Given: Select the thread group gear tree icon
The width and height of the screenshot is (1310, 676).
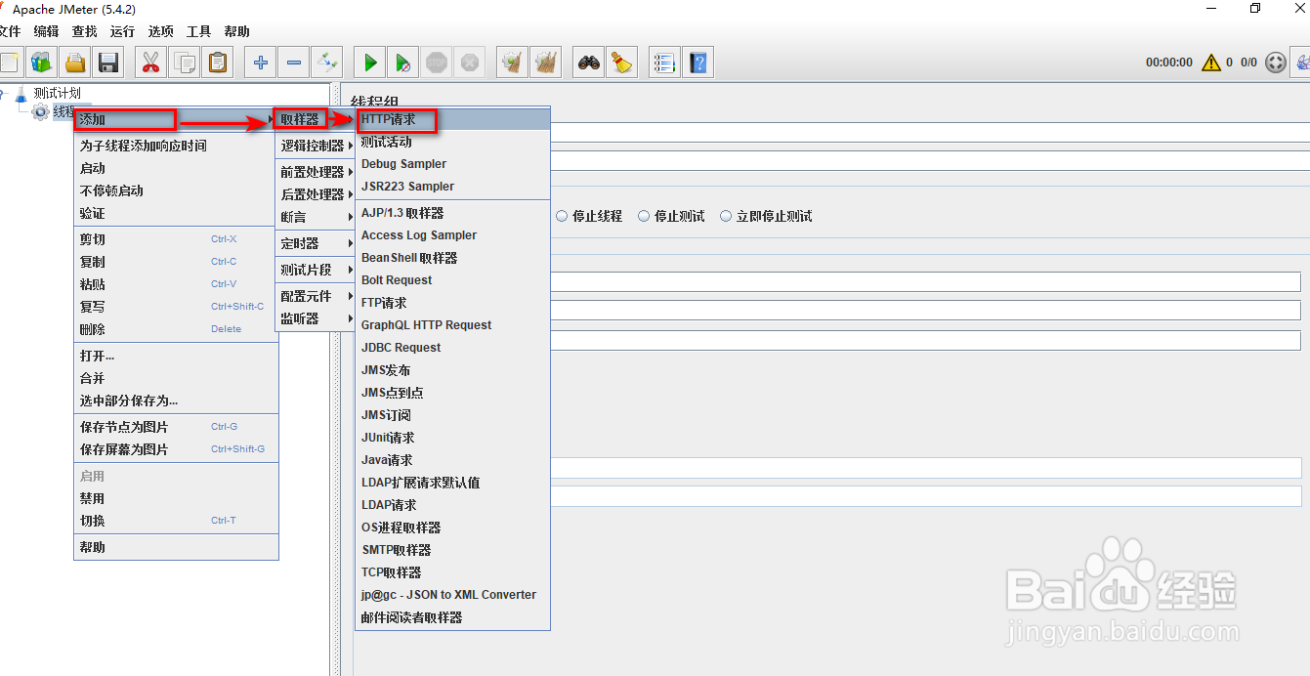Looking at the screenshot, I should tap(40, 112).
